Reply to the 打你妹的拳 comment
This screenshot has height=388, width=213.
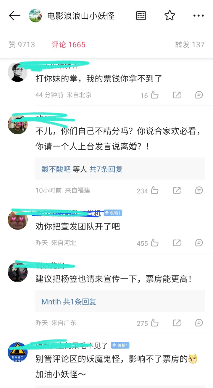click(x=199, y=95)
